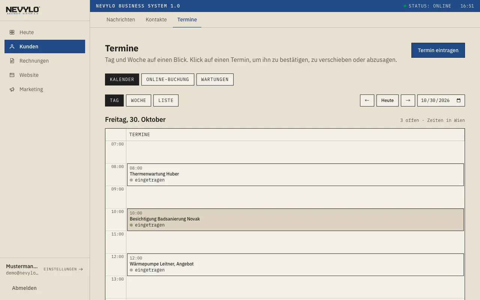Open Website in the sidebar

[x=45, y=75]
